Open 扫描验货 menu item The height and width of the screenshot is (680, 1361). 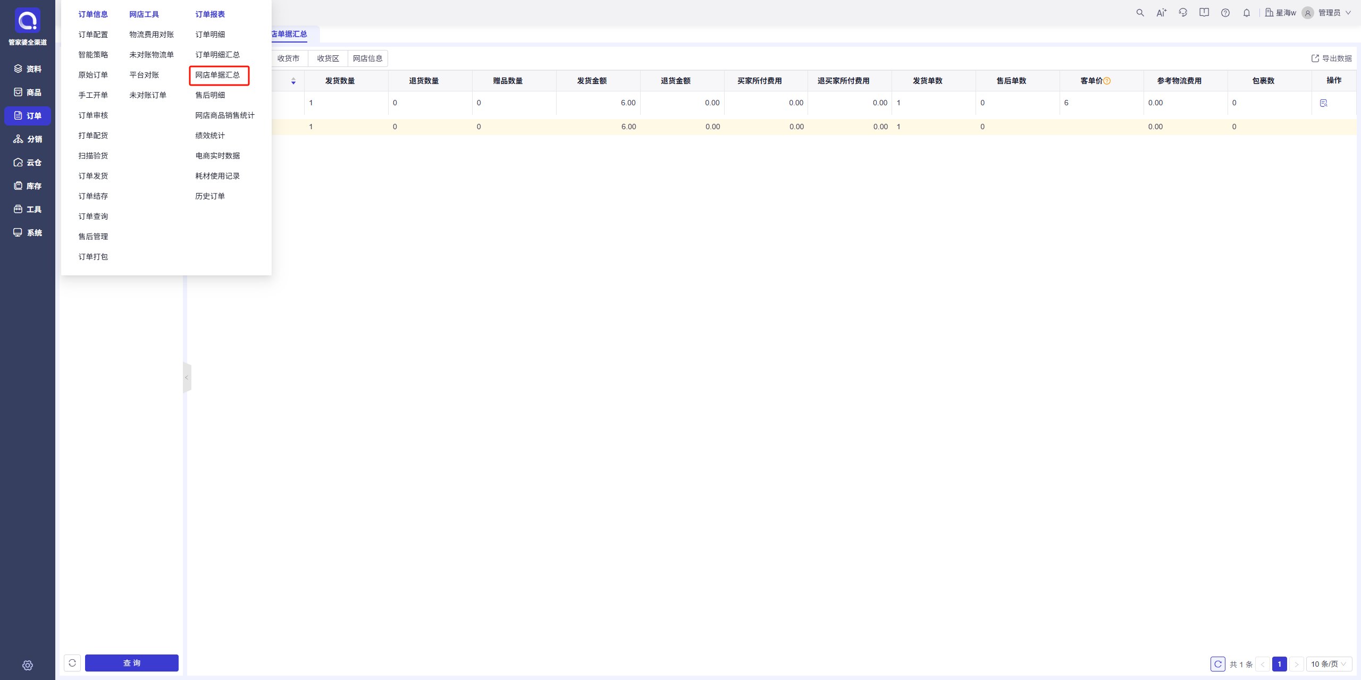(93, 156)
